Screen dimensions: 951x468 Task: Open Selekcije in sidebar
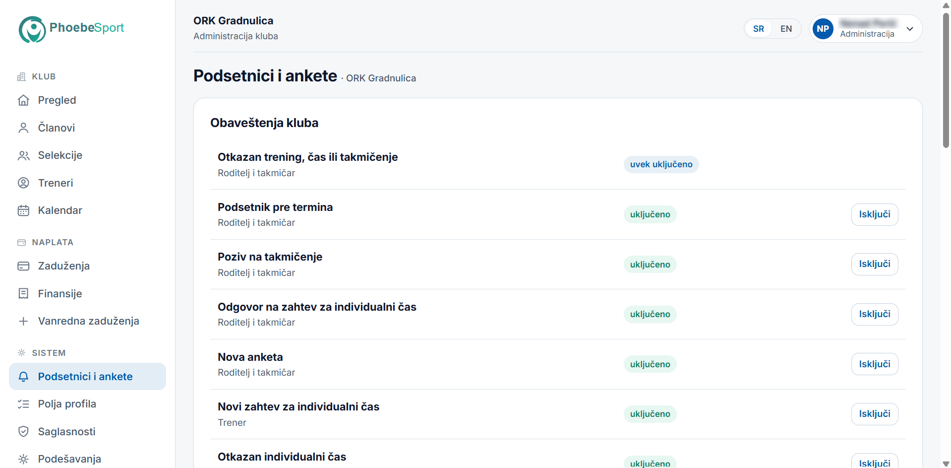click(87, 155)
